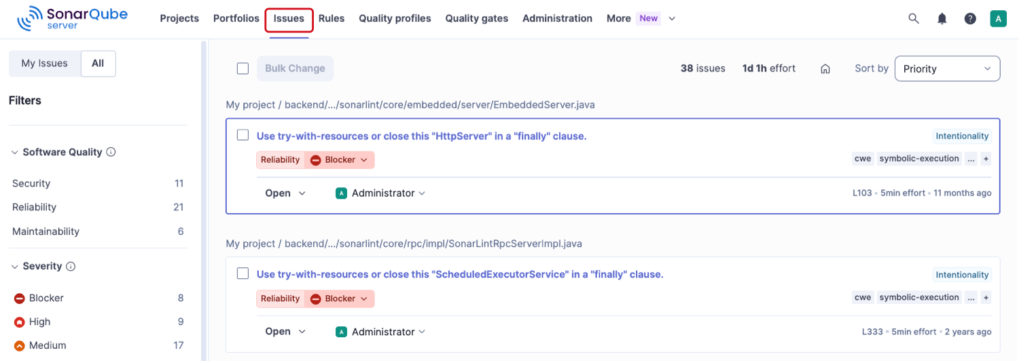Open the Sort by Priority dropdown
The image size is (1019, 361).
click(948, 69)
